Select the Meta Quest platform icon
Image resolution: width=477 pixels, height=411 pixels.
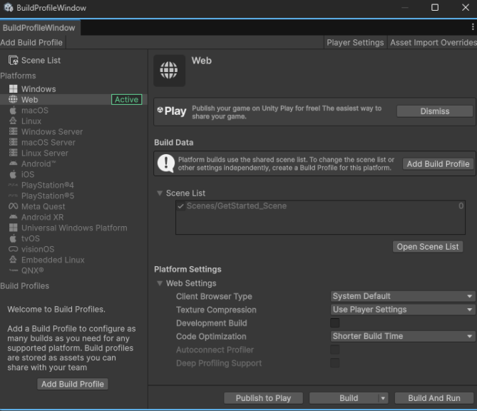[13, 207]
